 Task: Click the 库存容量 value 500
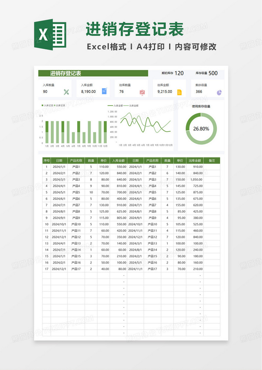tap(213, 73)
